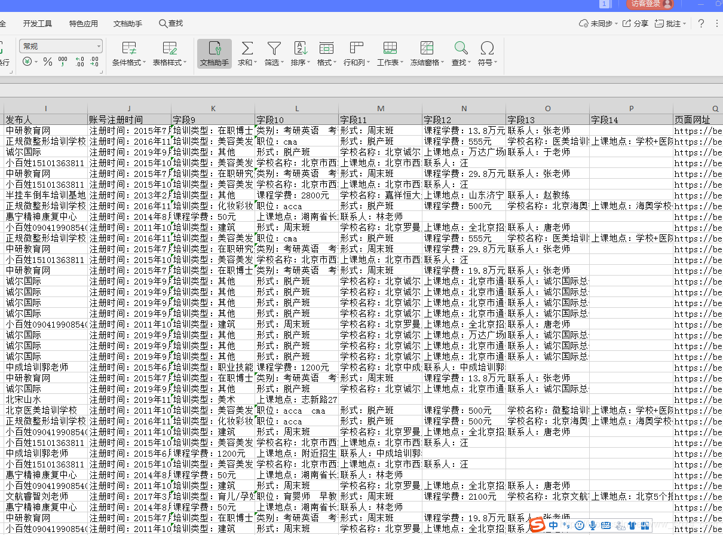Expand the arrow next to 条件格式
723x535 pixels.
point(143,63)
